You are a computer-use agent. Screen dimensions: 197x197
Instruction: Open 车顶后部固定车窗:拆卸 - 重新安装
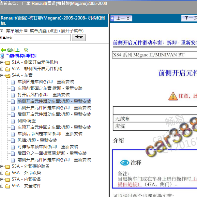(50, 134)
